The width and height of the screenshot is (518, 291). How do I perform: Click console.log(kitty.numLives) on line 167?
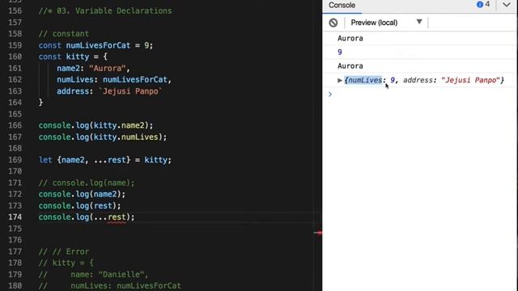point(103,137)
